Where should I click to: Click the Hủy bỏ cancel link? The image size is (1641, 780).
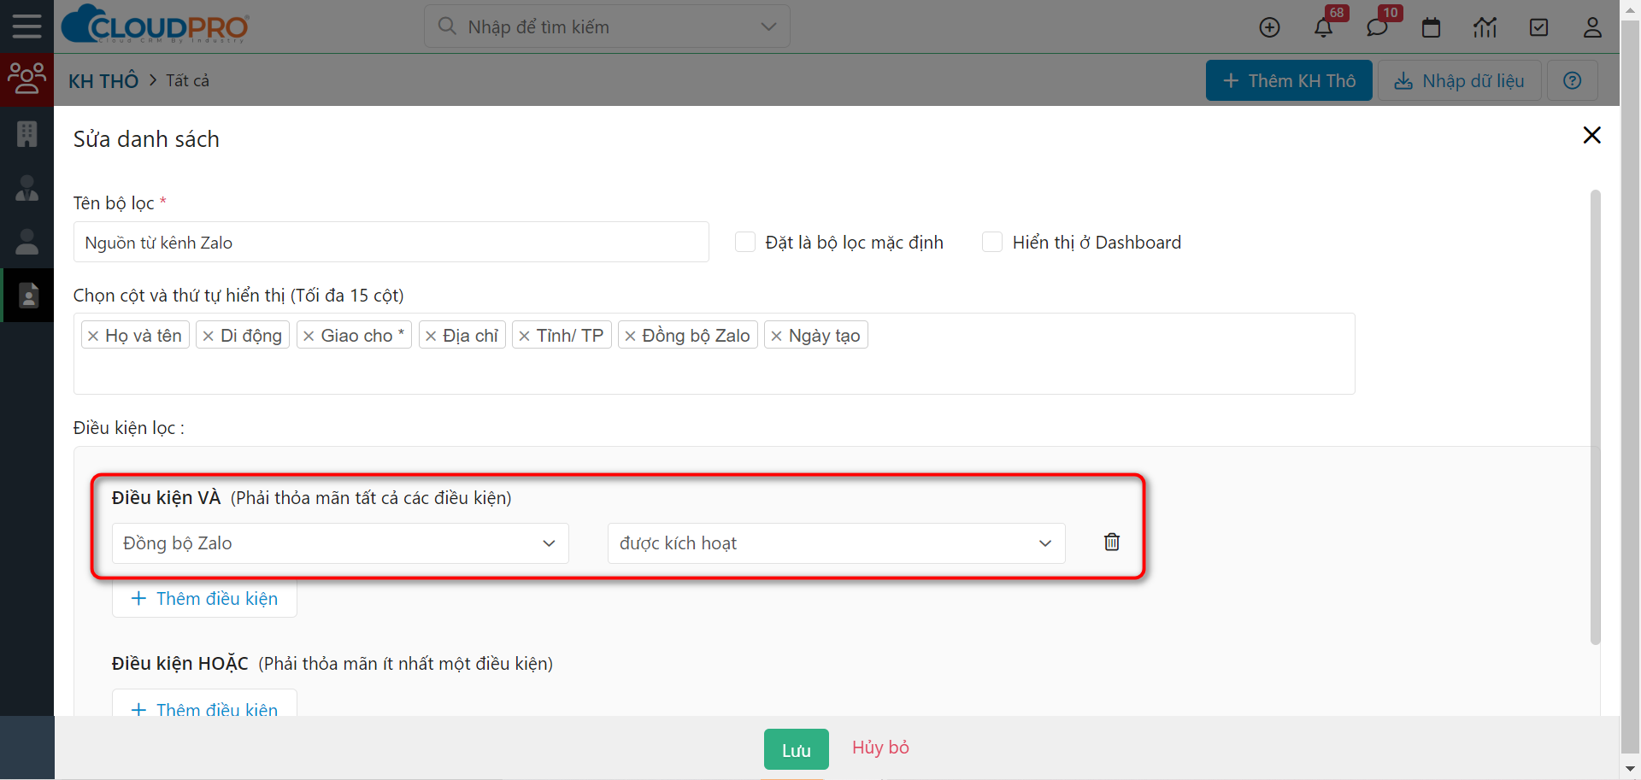[x=880, y=748]
